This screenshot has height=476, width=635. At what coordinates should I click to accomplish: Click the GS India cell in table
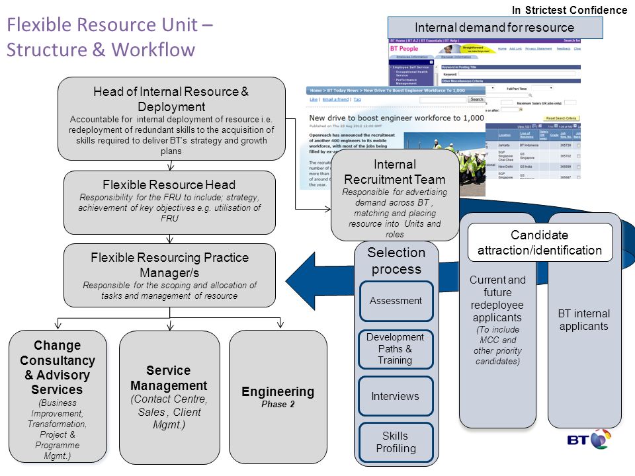(x=526, y=167)
